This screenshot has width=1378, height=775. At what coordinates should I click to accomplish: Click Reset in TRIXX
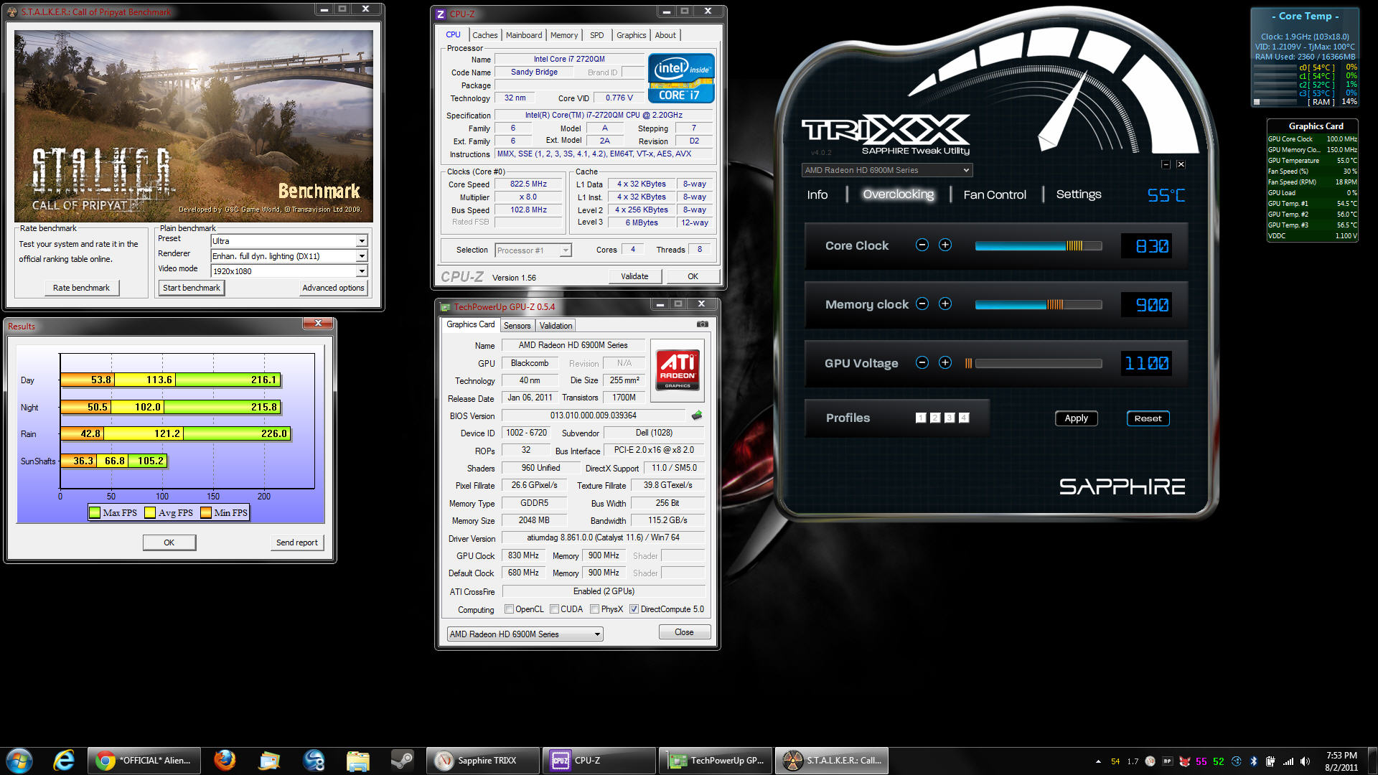(x=1148, y=418)
